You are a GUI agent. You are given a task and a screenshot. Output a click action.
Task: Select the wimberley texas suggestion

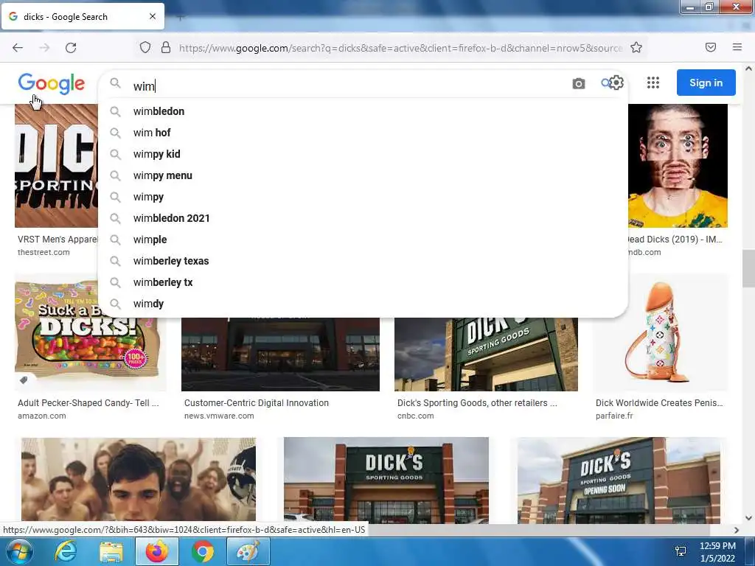(363, 261)
